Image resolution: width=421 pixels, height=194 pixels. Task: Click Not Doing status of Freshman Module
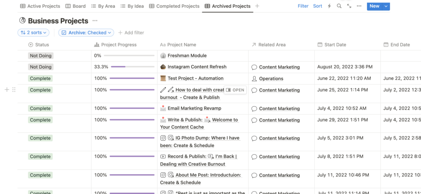click(x=41, y=56)
